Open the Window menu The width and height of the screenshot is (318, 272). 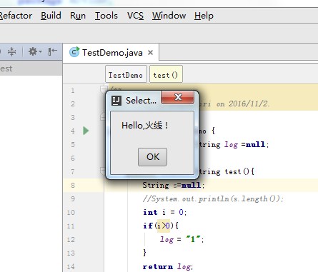pos(169,16)
